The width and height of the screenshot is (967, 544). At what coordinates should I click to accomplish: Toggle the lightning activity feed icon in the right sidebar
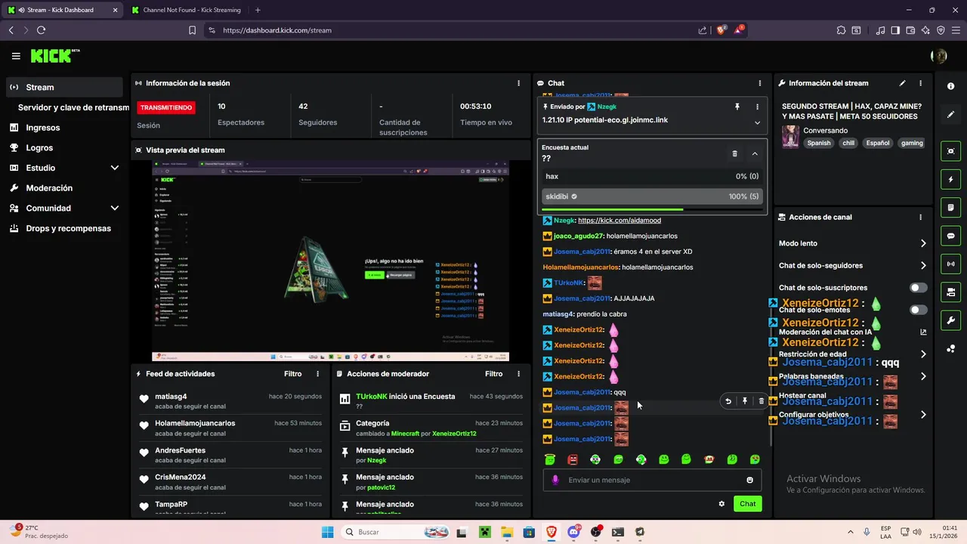950,179
